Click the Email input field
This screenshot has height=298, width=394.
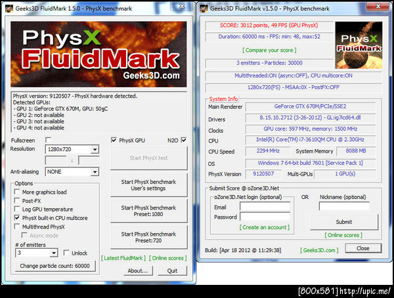point(265,207)
